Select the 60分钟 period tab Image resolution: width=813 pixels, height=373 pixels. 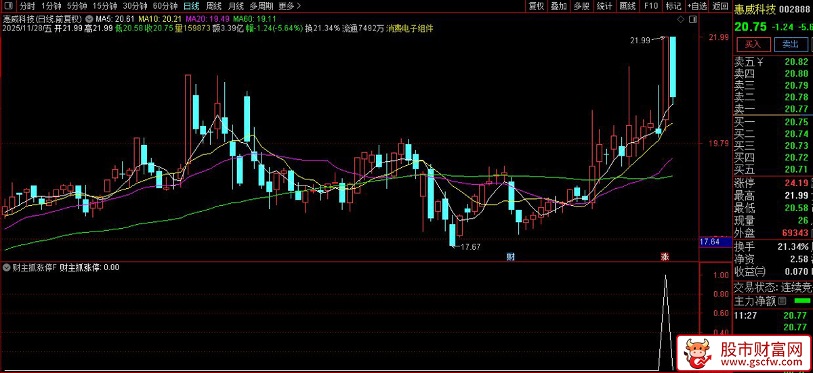click(165, 6)
